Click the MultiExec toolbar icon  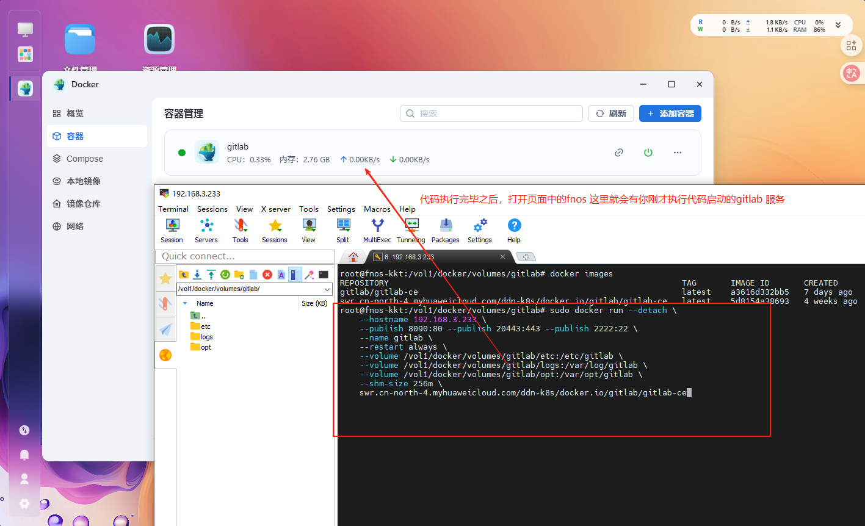pos(377,231)
